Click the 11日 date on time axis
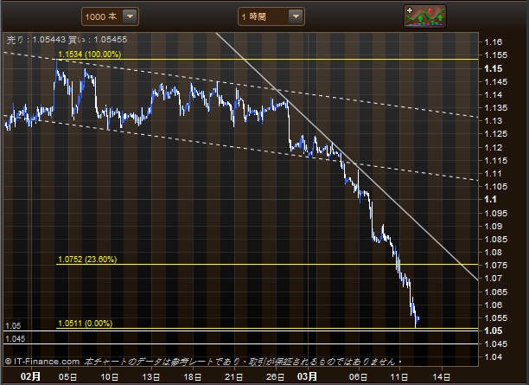 399,377
